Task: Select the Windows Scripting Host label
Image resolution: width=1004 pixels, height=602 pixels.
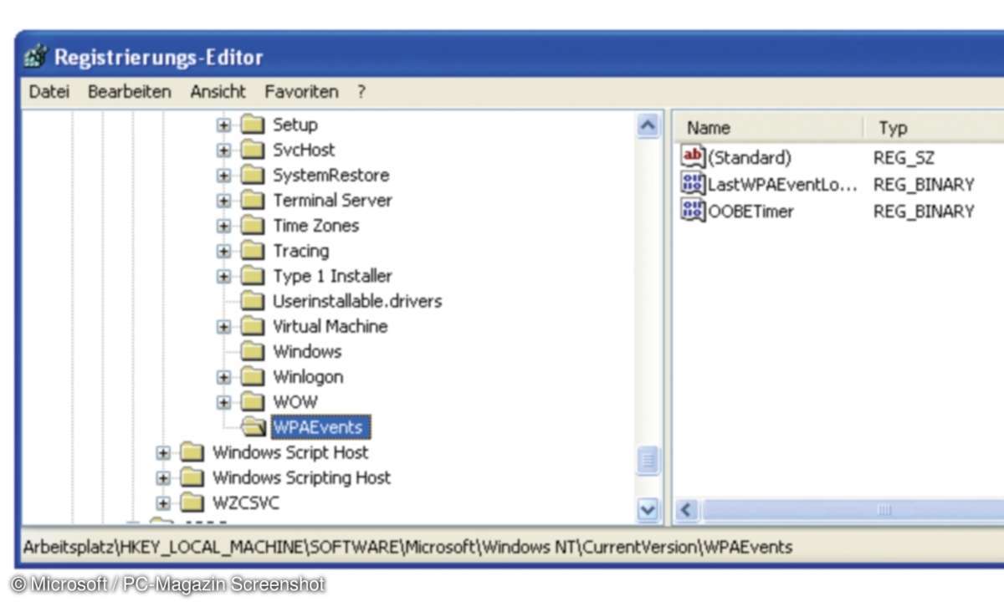Action: click(x=301, y=477)
